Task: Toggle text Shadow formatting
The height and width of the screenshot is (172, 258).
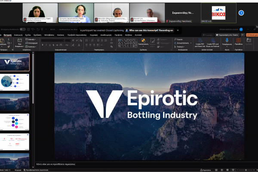Action: 53,45
